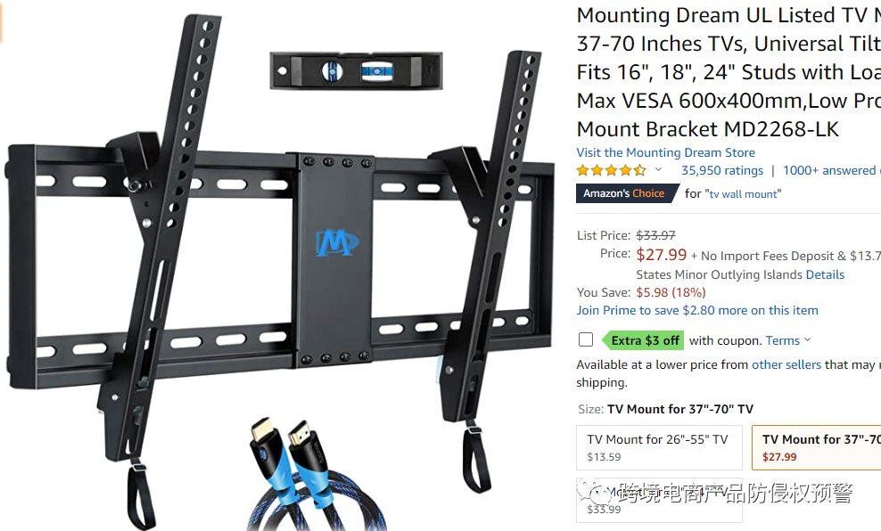Choose the $33.99 size option

[x=659, y=500]
